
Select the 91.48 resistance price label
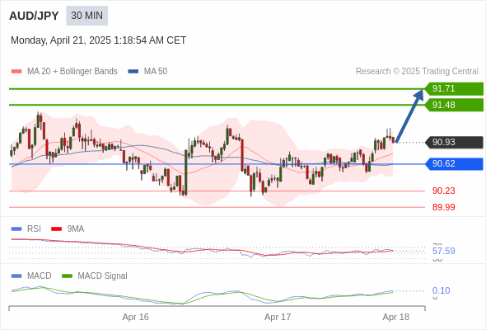click(454, 105)
